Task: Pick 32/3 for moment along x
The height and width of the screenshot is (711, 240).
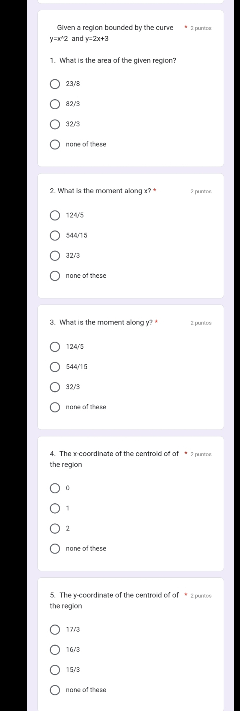Action: click(55, 256)
